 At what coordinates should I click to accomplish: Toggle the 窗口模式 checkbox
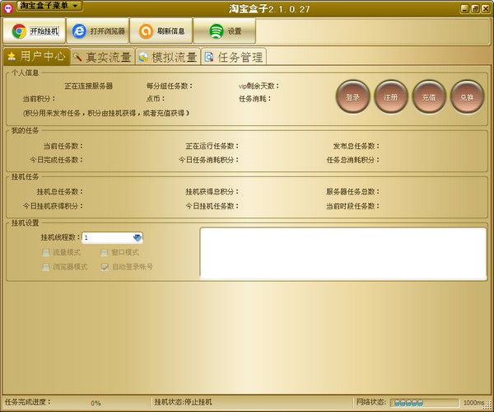coord(105,252)
